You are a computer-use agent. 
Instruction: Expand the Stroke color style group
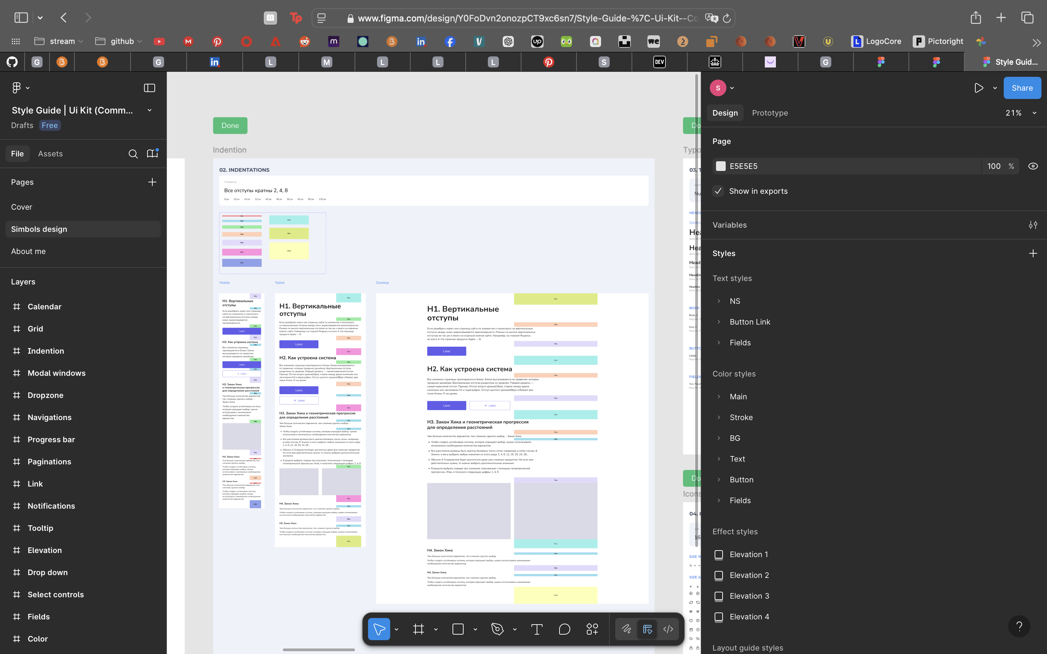pyautogui.click(x=719, y=417)
